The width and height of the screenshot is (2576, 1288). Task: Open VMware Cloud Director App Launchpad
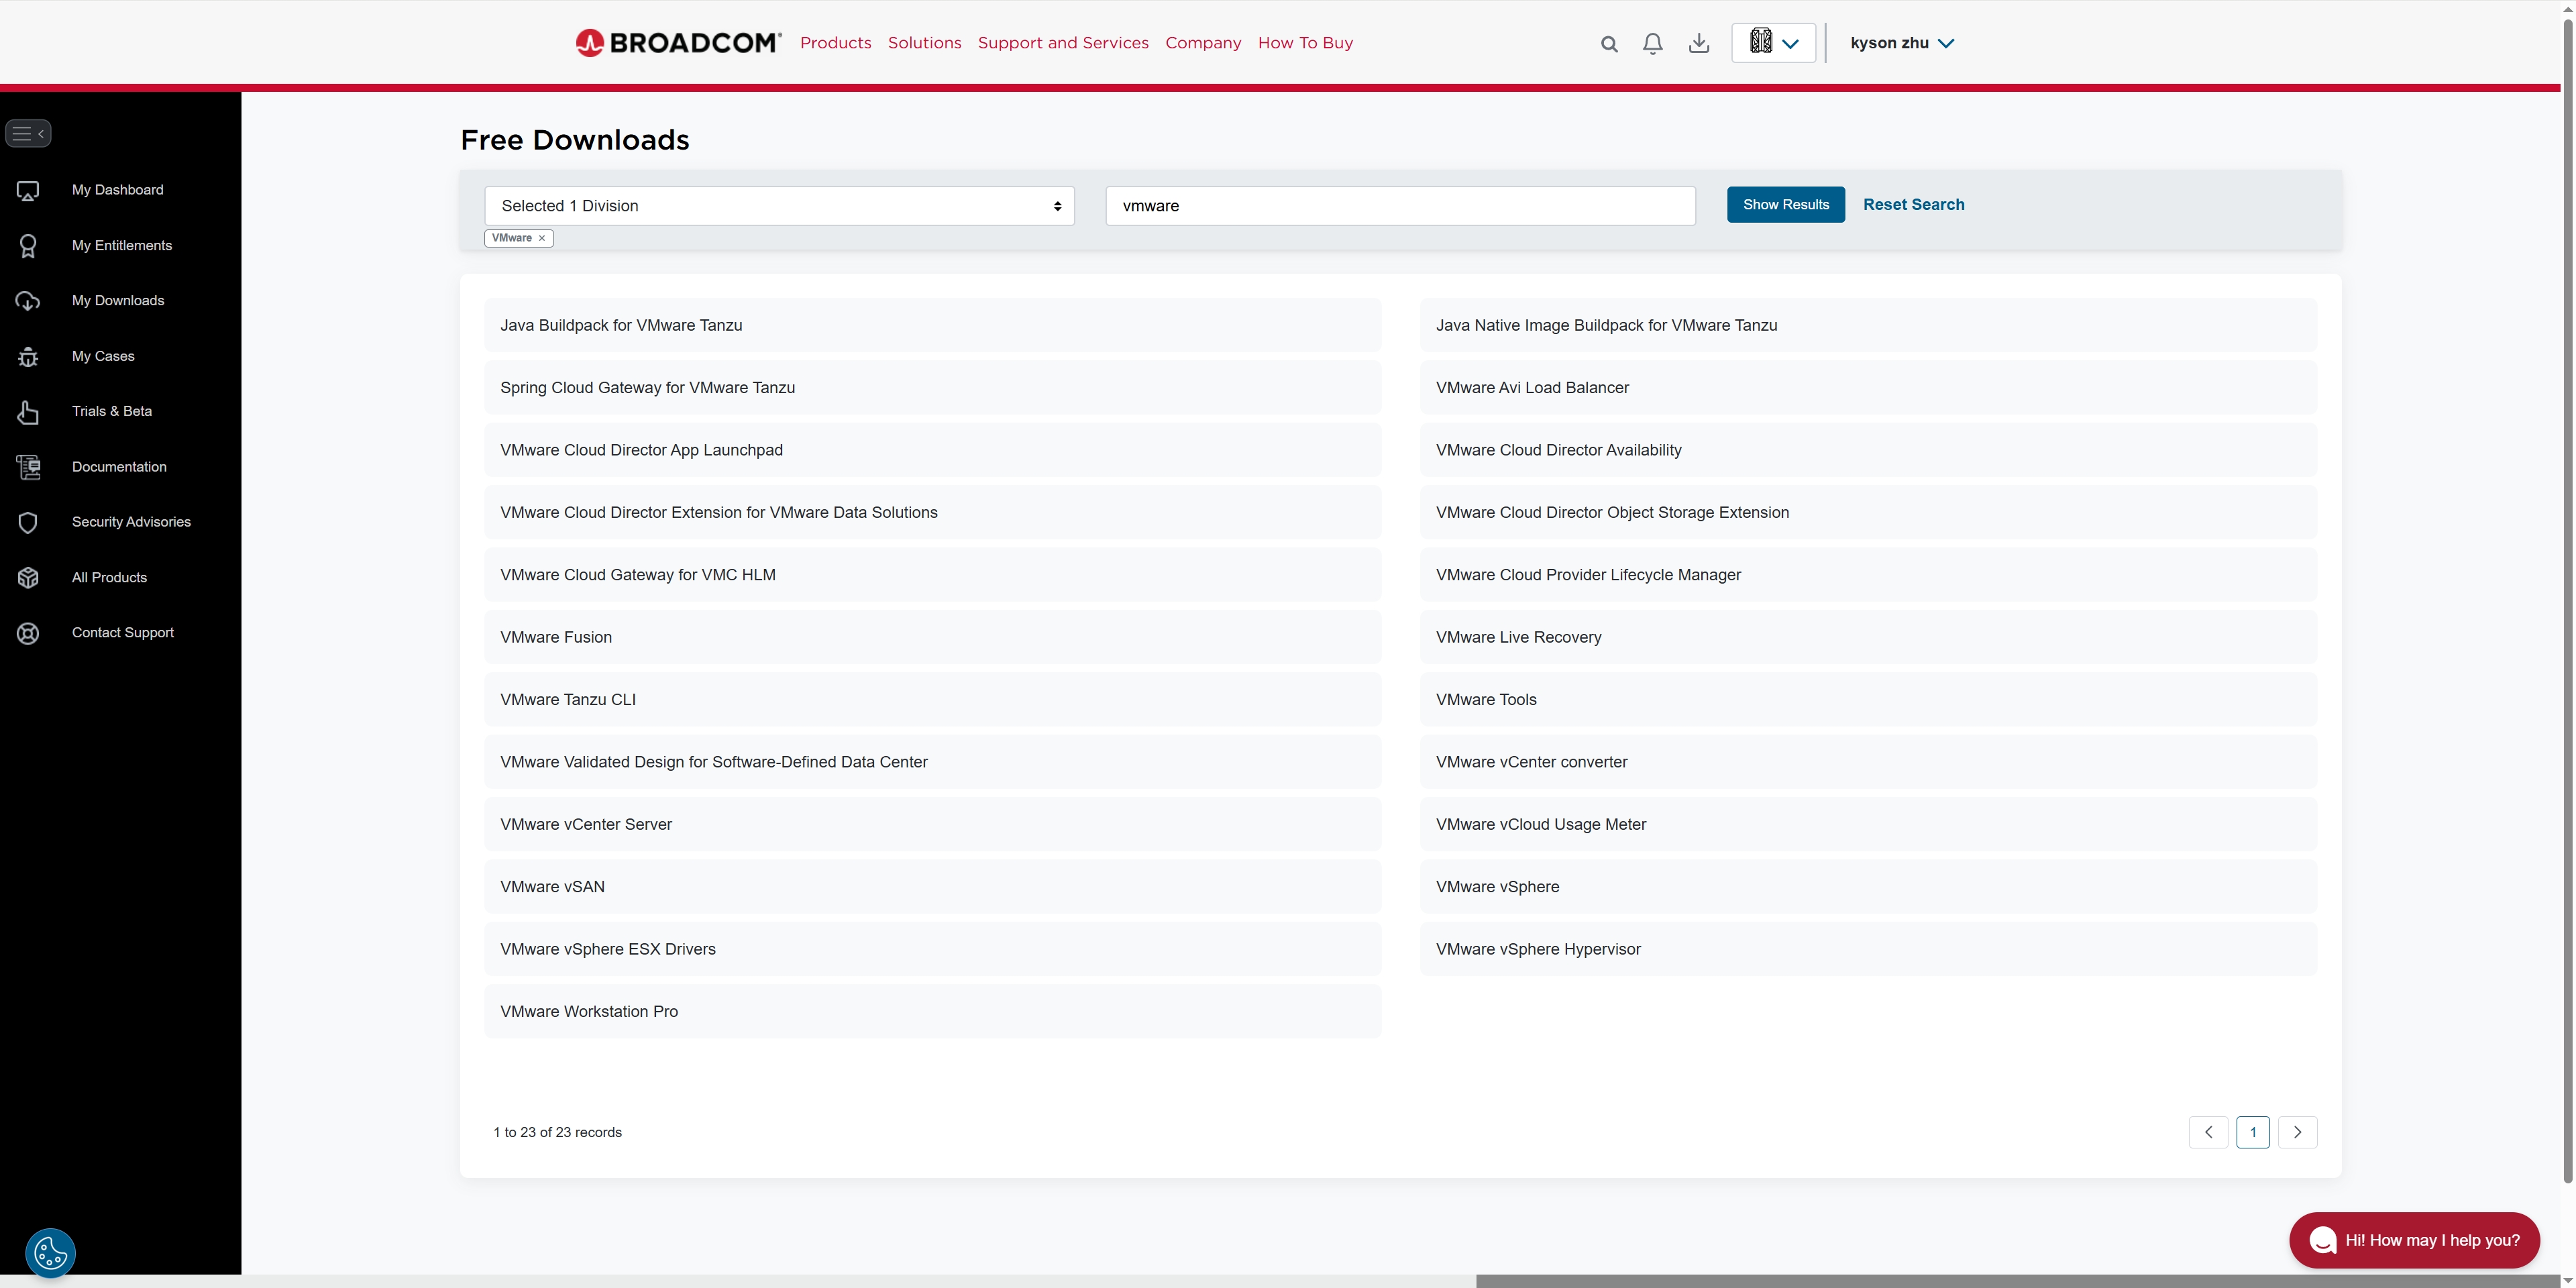932,450
